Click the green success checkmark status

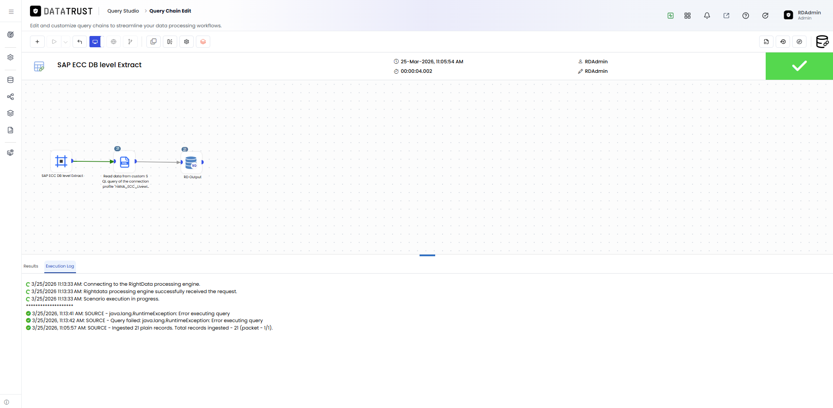(x=799, y=66)
